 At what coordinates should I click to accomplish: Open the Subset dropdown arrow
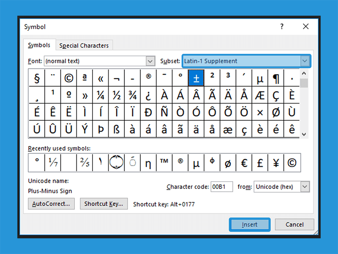click(305, 61)
